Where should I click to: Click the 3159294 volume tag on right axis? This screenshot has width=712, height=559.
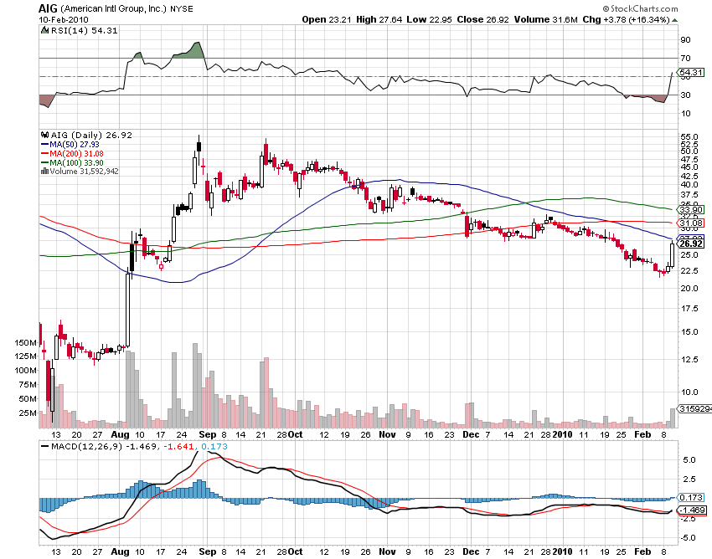point(694,409)
